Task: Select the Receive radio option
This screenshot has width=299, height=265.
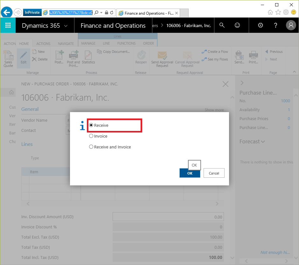Action: pyautogui.click(x=91, y=125)
